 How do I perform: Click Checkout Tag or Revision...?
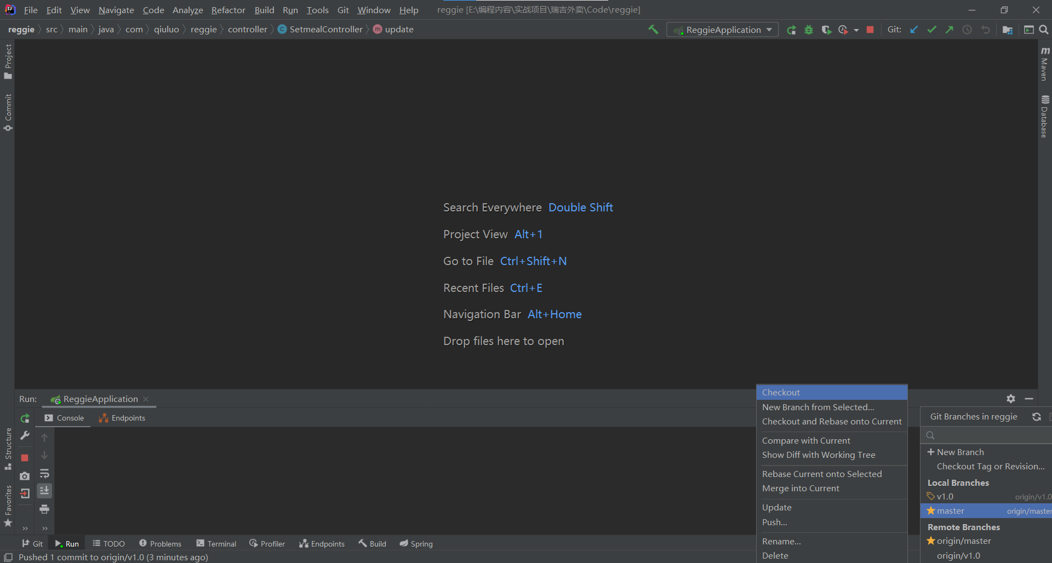click(986, 466)
